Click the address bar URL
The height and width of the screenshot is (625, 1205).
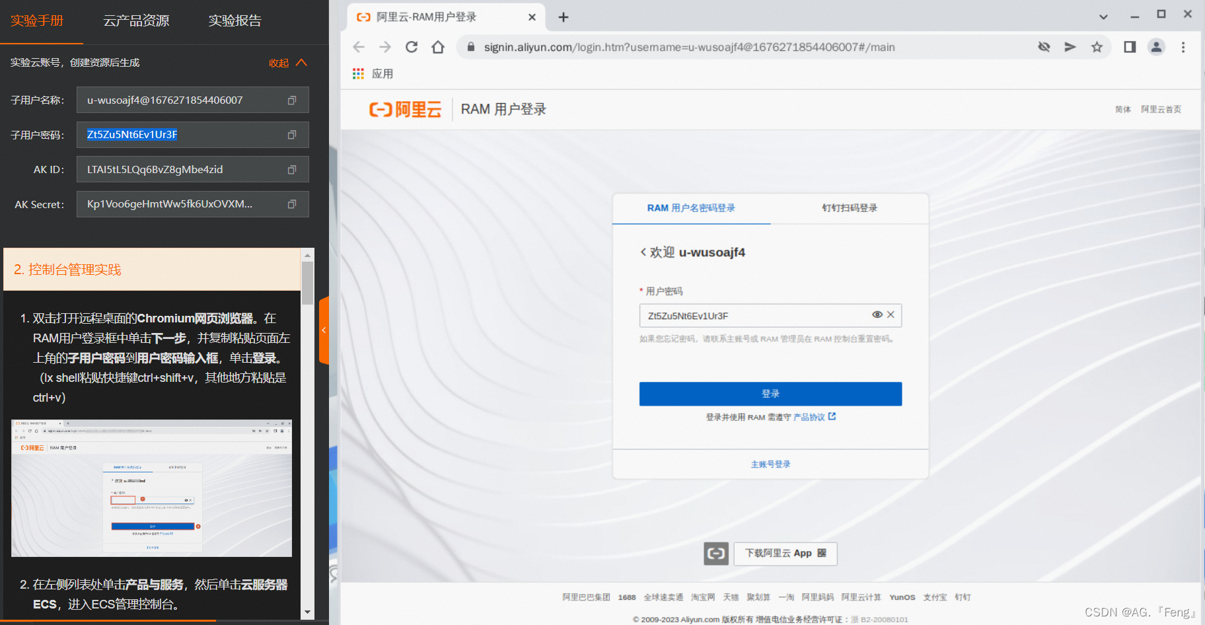[x=689, y=47]
